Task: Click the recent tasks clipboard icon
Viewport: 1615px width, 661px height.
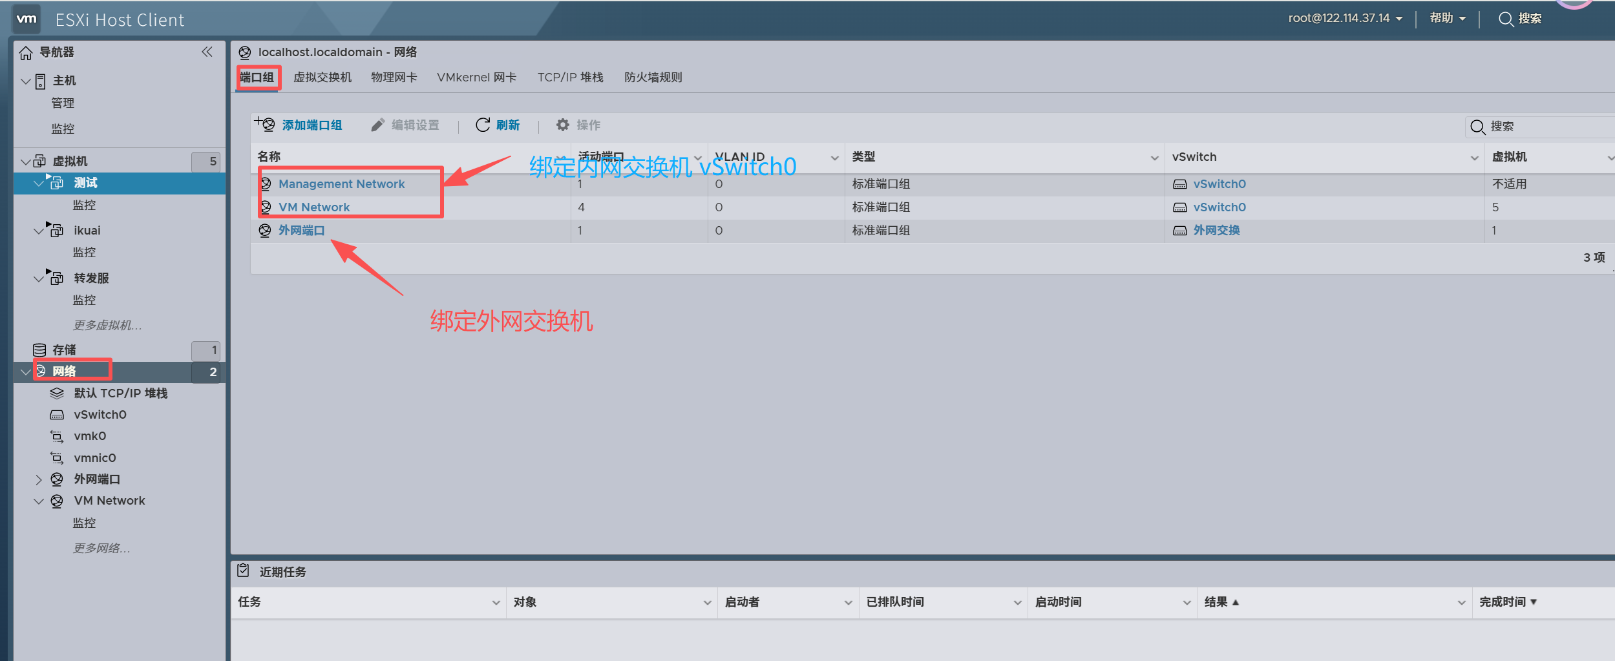Action: point(243,571)
